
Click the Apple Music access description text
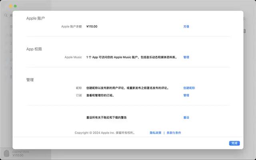tap(132, 57)
